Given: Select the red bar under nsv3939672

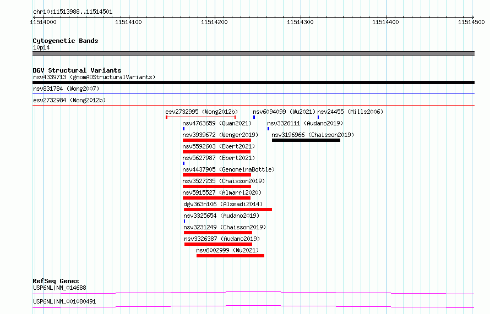Looking at the screenshot, I should click(216, 140).
